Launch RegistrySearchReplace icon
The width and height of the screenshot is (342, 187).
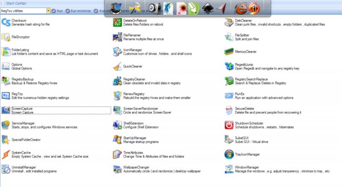click(229, 81)
